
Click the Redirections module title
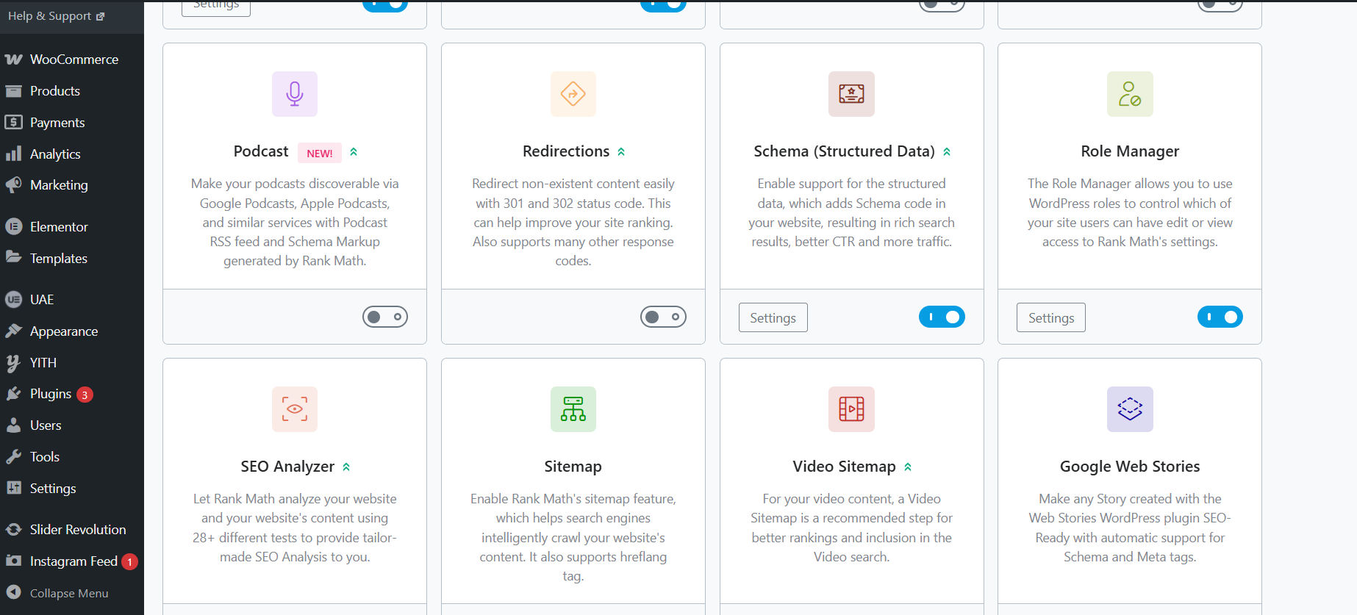coord(566,151)
